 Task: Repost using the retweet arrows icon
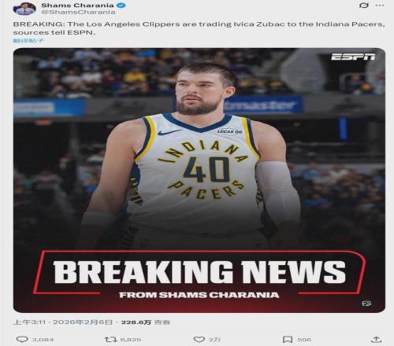111,340
